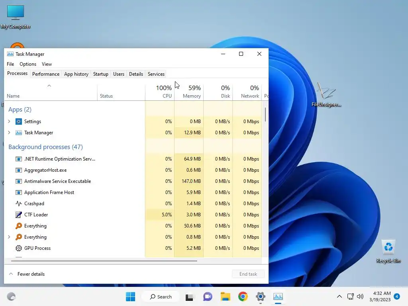Click the 5.0% CPU cell for CTF Loader
This screenshot has width=408, height=306.
tap(160, 215)
